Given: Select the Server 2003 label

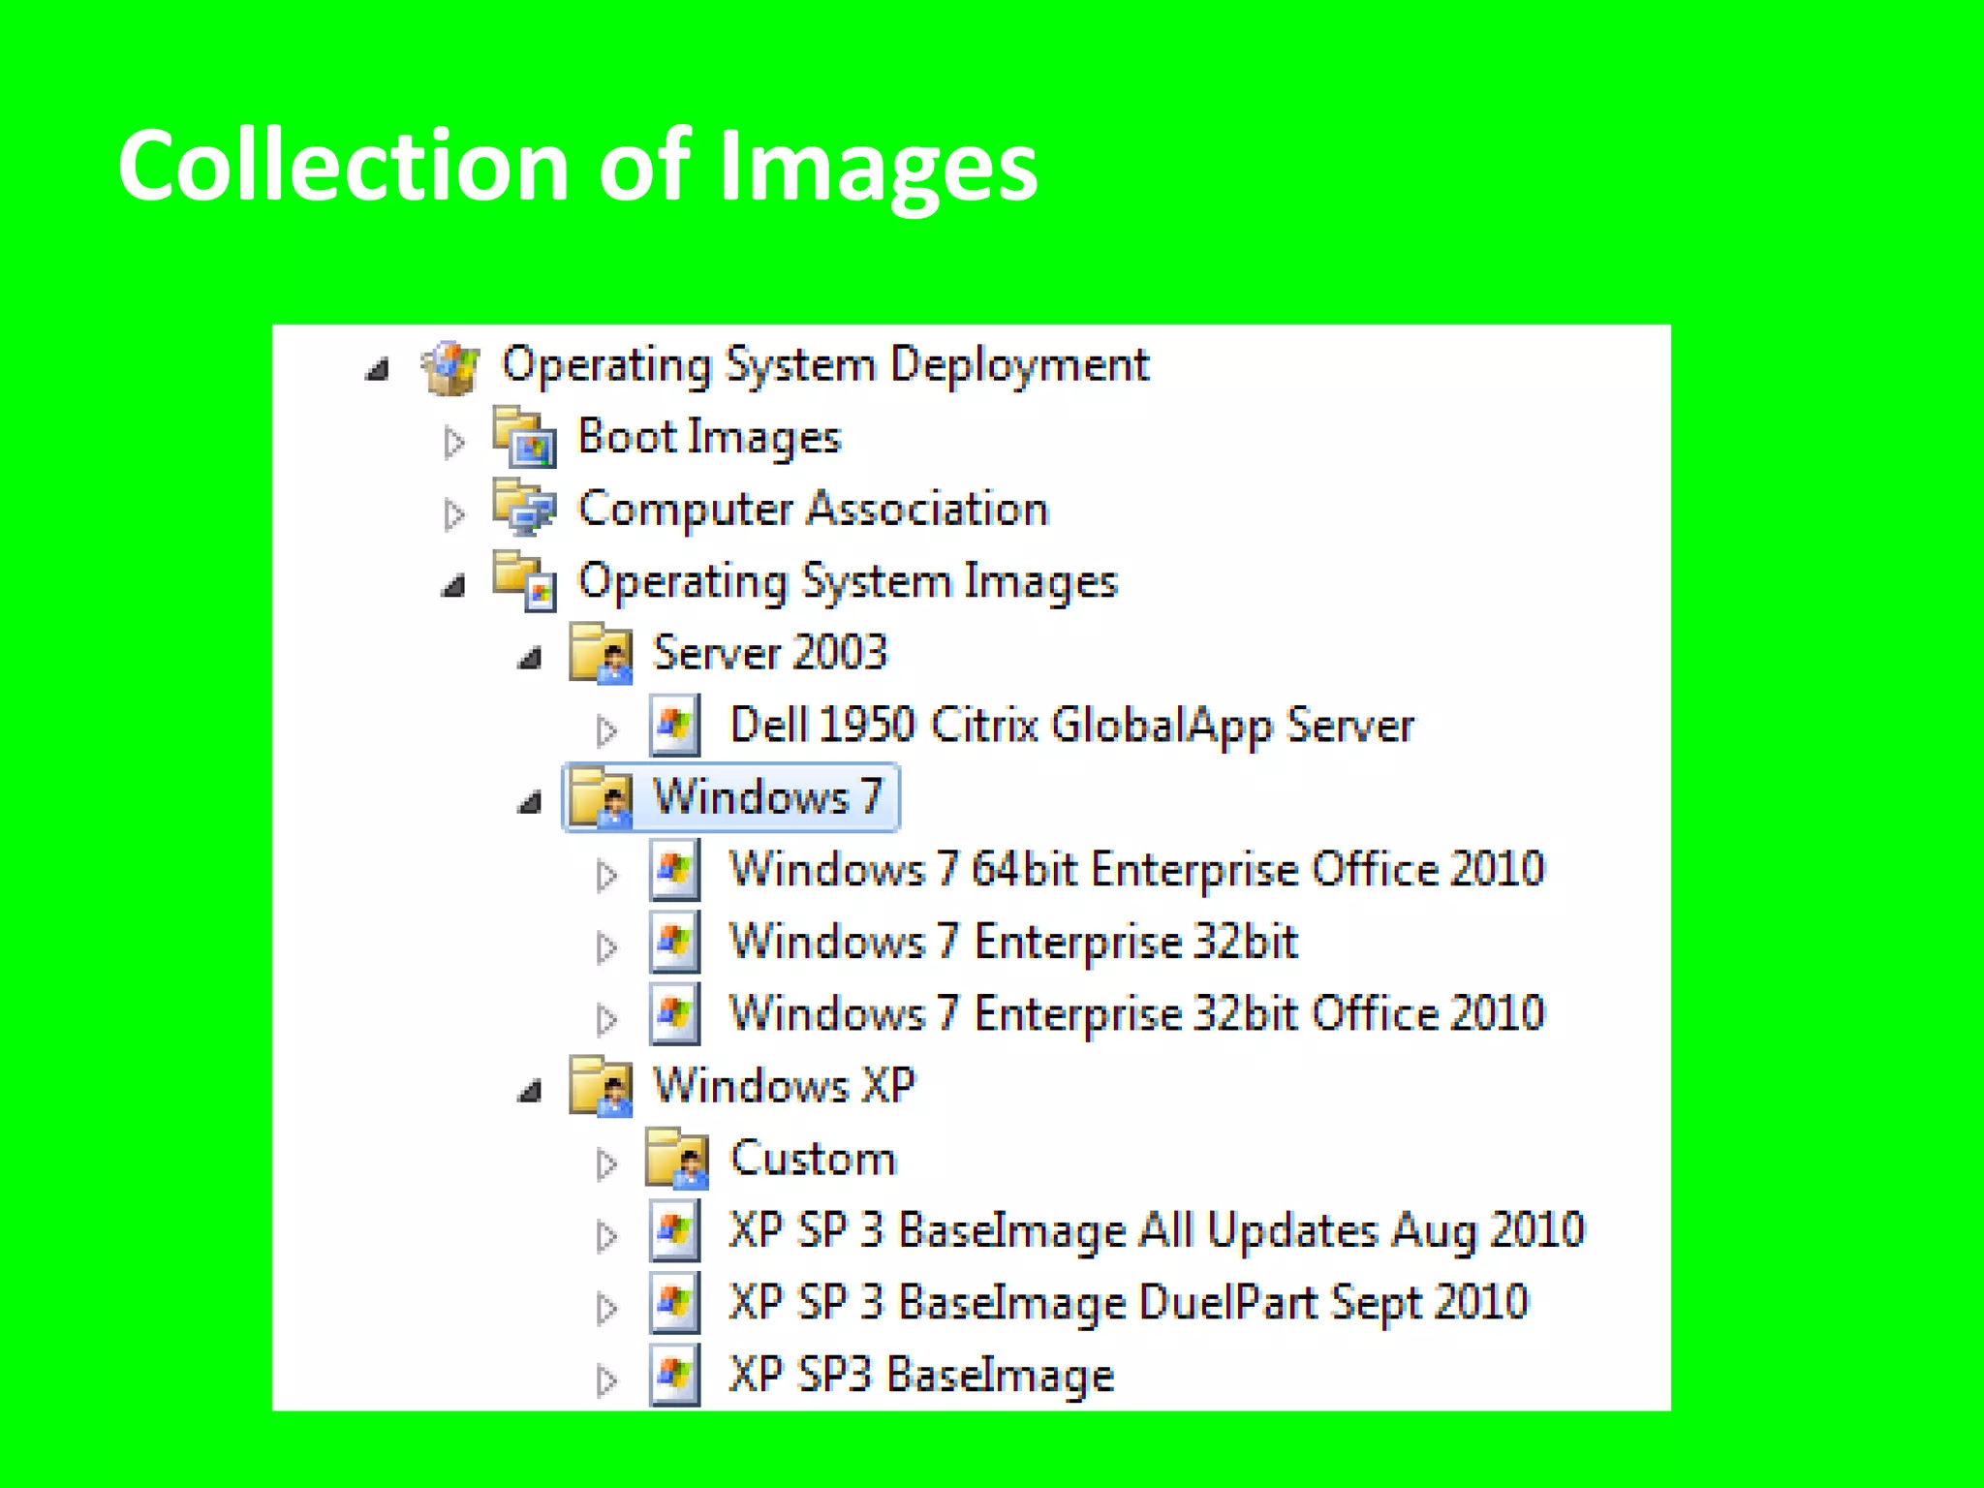Looking at the screenshot, I should point(770,652).
